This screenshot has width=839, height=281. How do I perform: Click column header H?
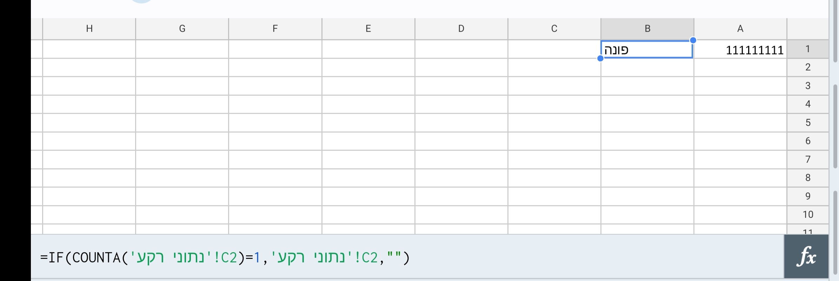click(89, 28)
